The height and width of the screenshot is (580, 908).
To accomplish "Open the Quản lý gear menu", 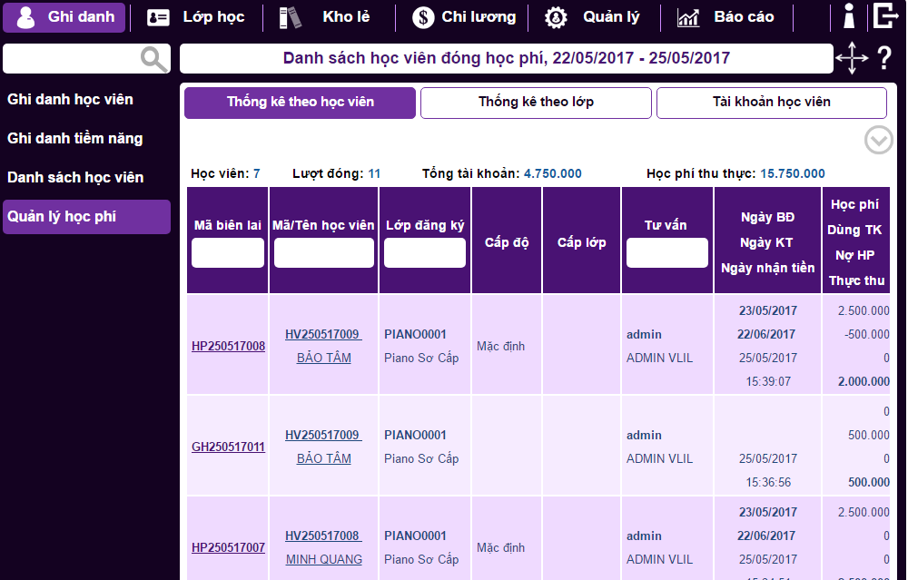I will [593, 17].
